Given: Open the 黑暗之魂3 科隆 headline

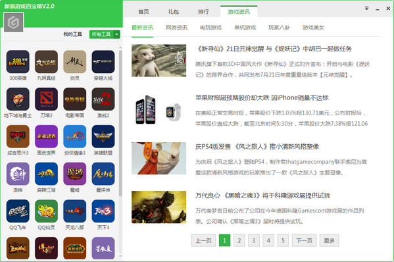Looking at the screenshot, I should (x=262, y=196).
